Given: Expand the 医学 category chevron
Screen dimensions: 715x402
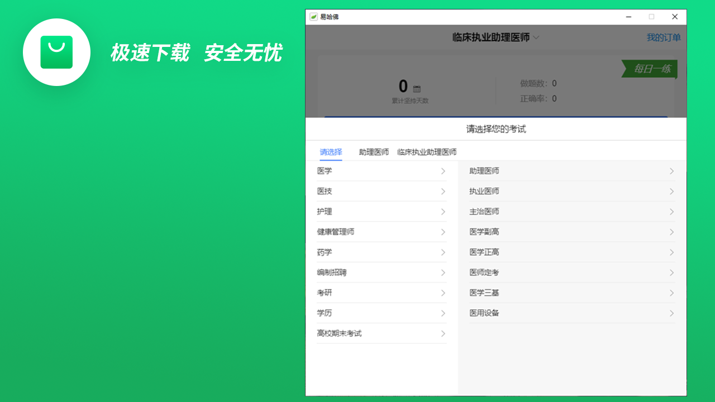Looking at the screenshot, I should tap(443, 171).
